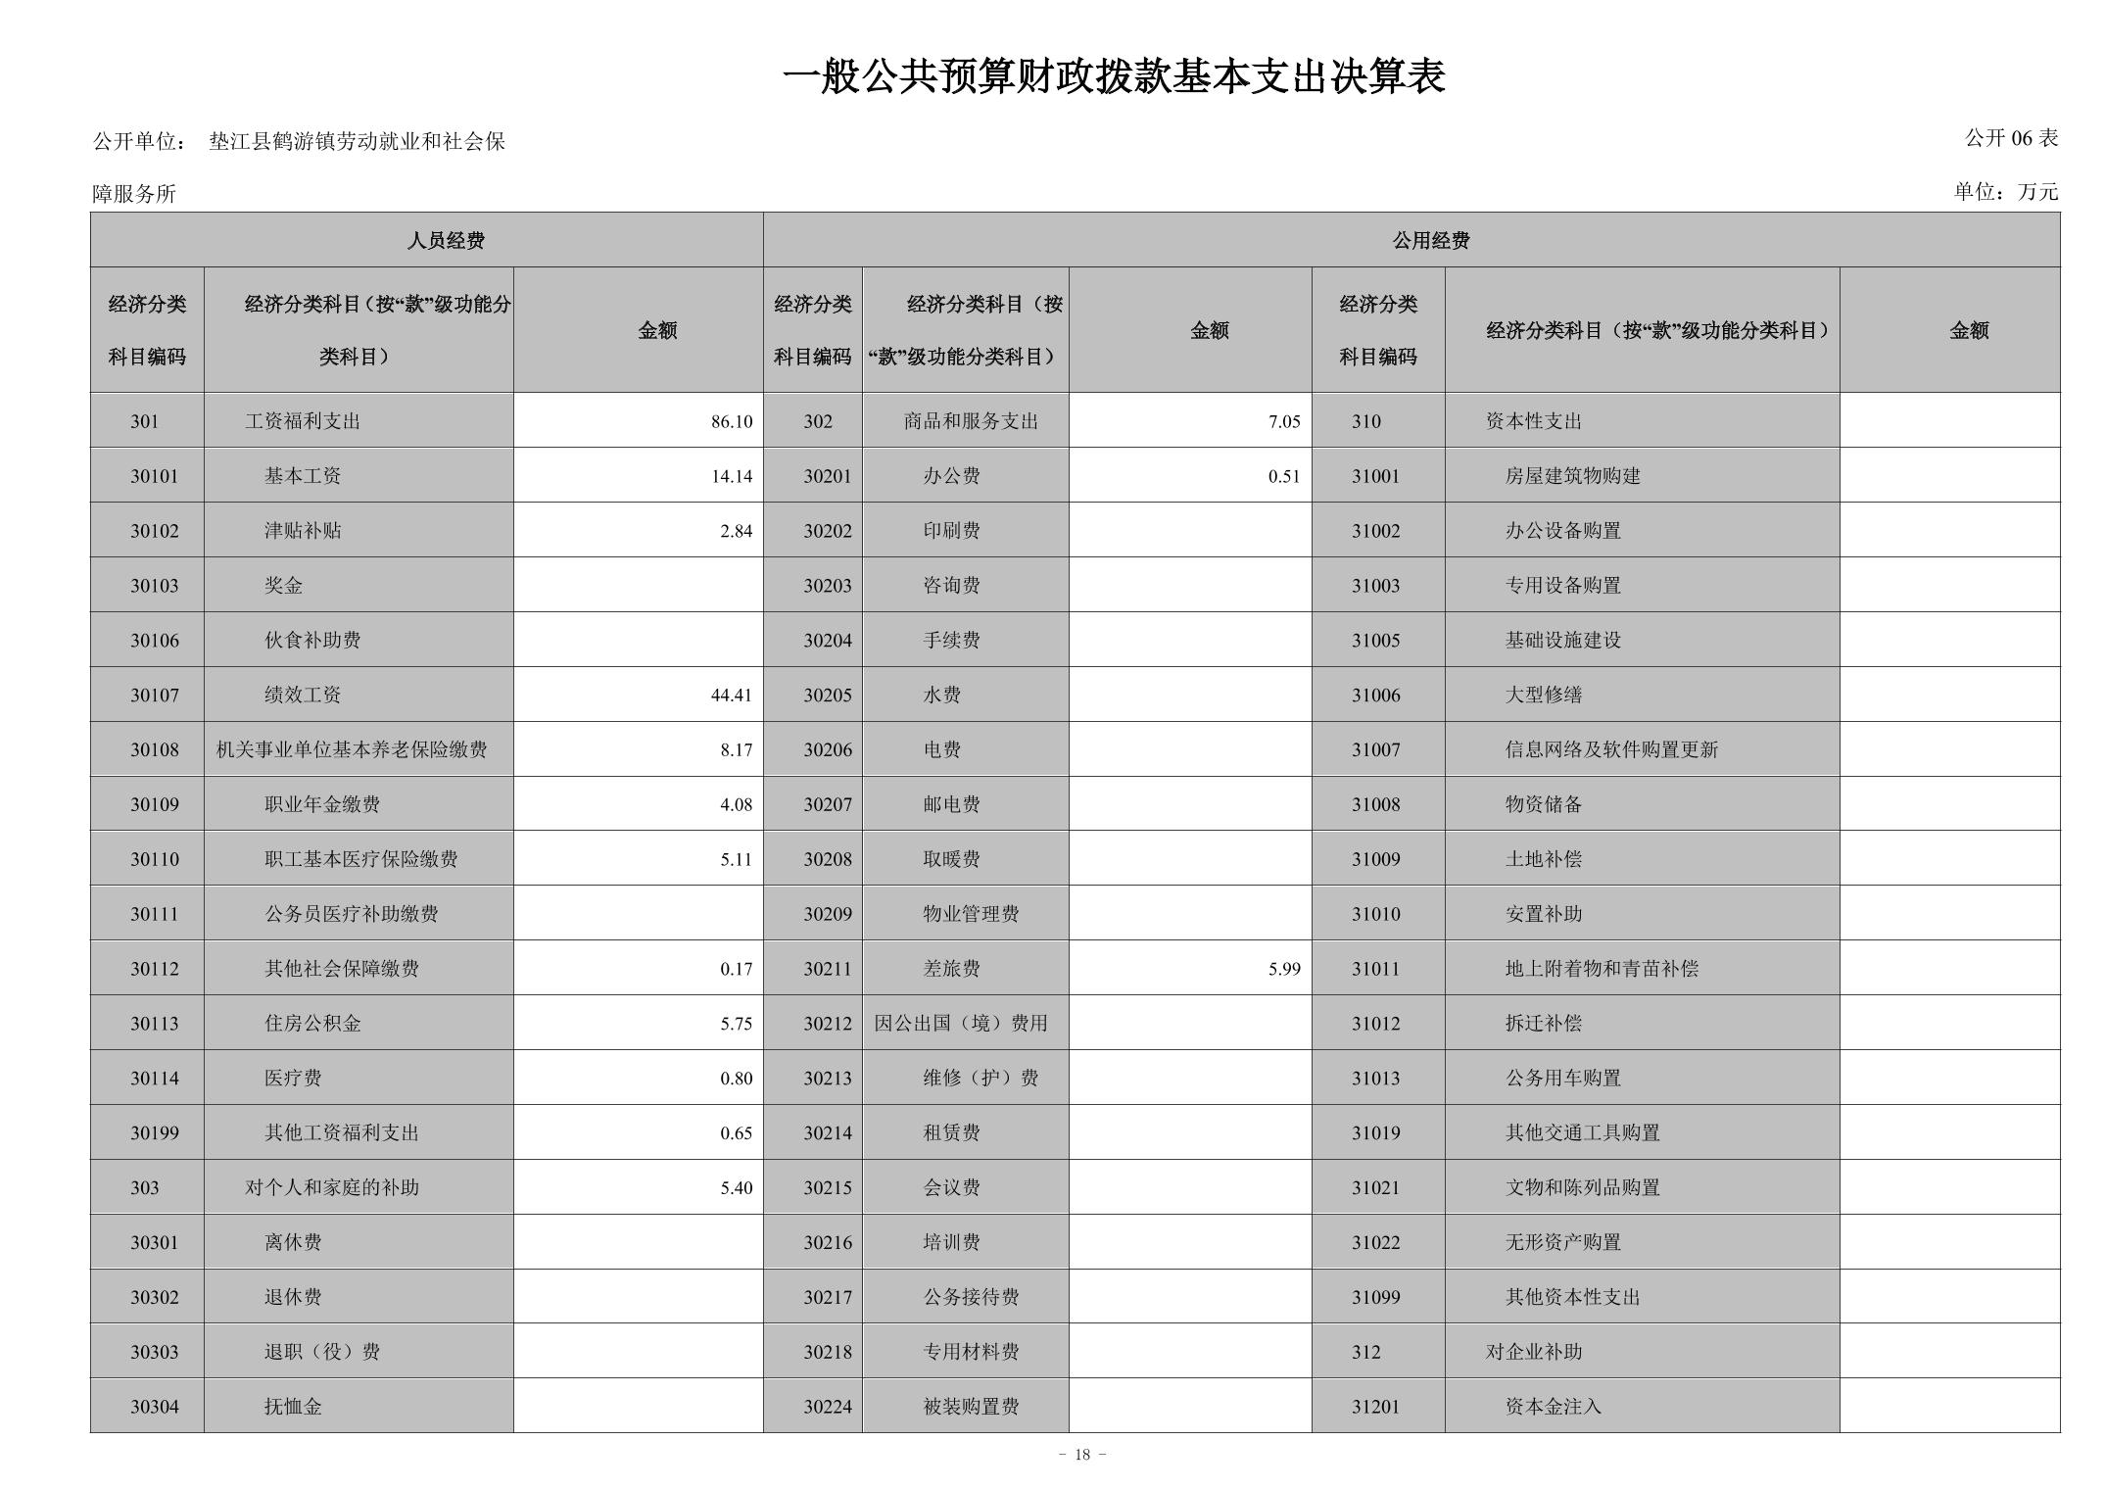Click the 职工基本医疗保险缴费 cell
The height and width of the screenshot is (1489, 2105).
[x=360, y=860]
